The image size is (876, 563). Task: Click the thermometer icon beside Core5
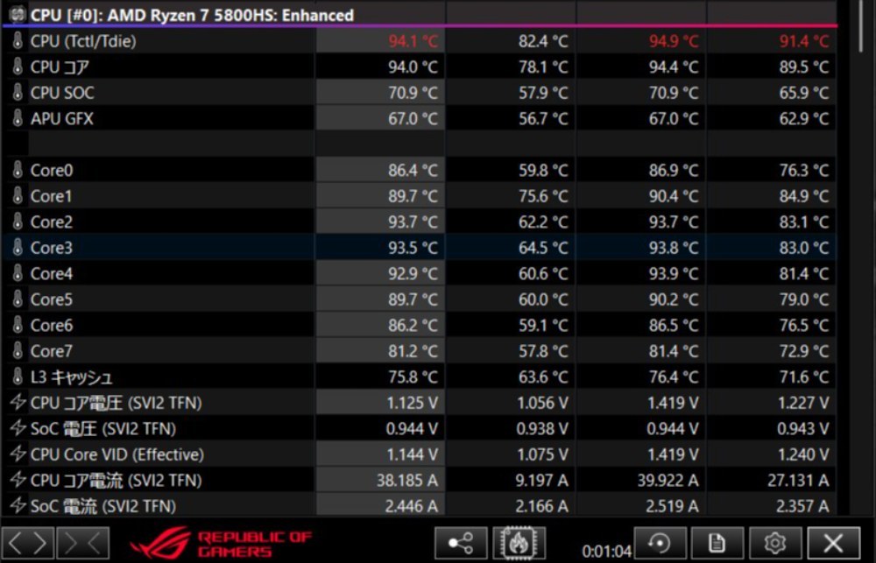pos(18,299)
